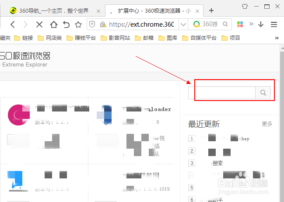Image resolution: width=284 pixels, height=202 pixels.
Task: Open the 360屏幕截图 extension title
Action: (141, 175)
